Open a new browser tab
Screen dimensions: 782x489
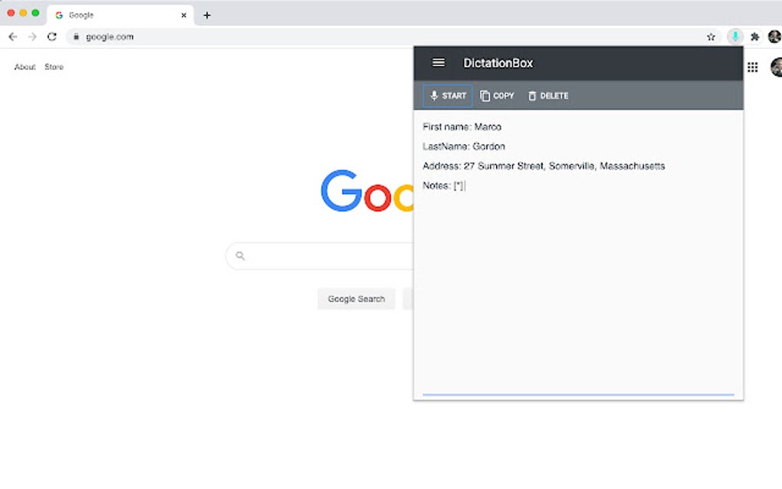point(207,15)
